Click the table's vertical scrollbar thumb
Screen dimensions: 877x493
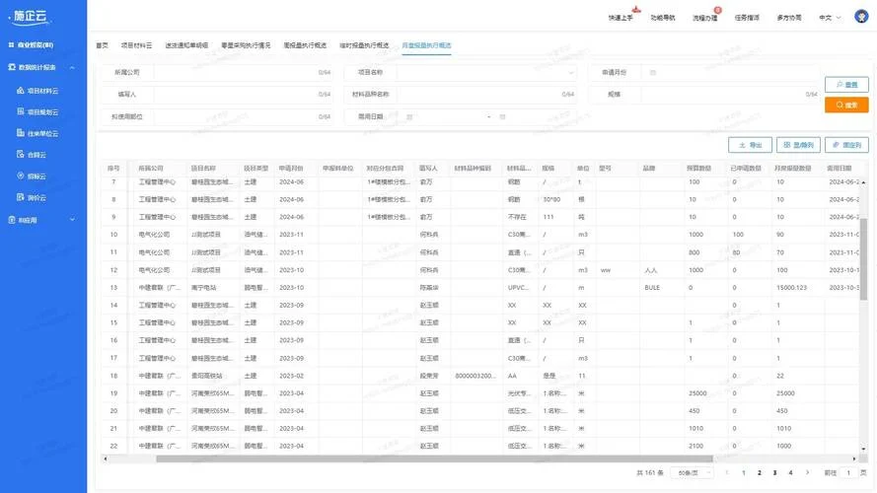pyautogui.click(x=863, y=259)
